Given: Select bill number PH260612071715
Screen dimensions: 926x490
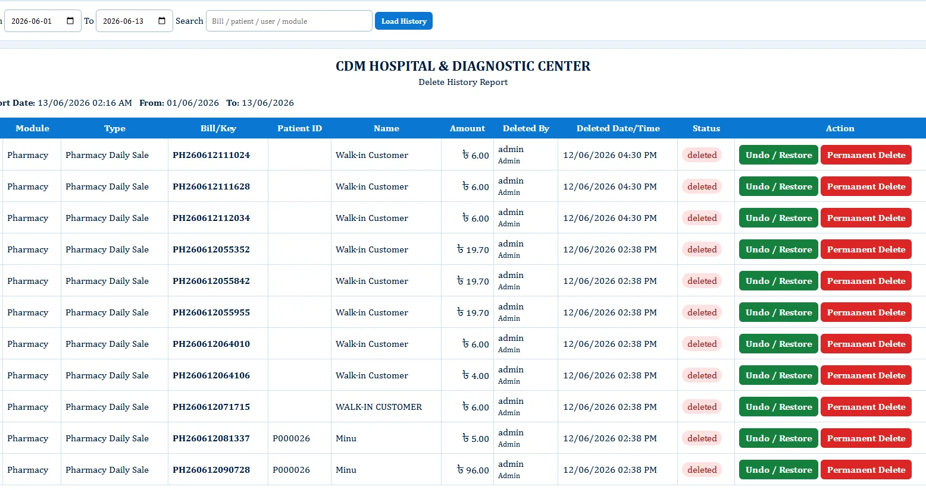Looking at the screenshot, I should [x=211, y=407].
